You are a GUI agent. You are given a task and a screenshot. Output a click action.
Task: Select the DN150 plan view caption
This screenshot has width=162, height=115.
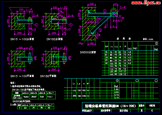tap(48, 76)
